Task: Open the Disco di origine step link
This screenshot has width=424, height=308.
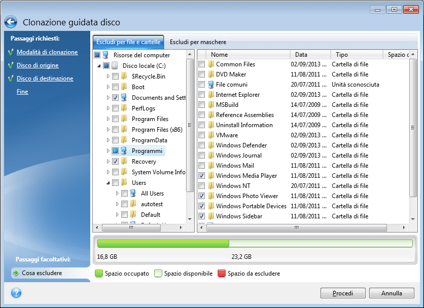Action: click(x=38, y=65)
